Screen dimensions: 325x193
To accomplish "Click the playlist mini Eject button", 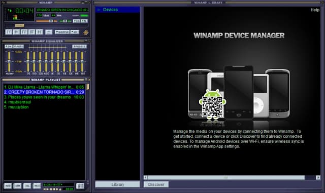I will (x=60, y=189).
